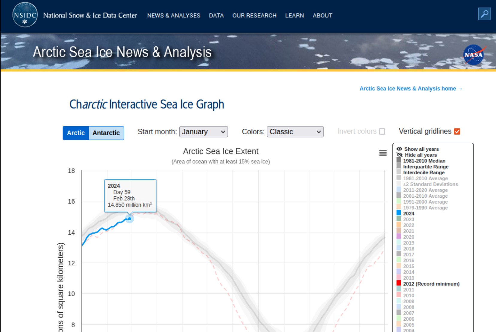This screenshot has height=332, width=496.
Task: Show the 2011-2020 Average series
Action: click(x=425, y=190)
